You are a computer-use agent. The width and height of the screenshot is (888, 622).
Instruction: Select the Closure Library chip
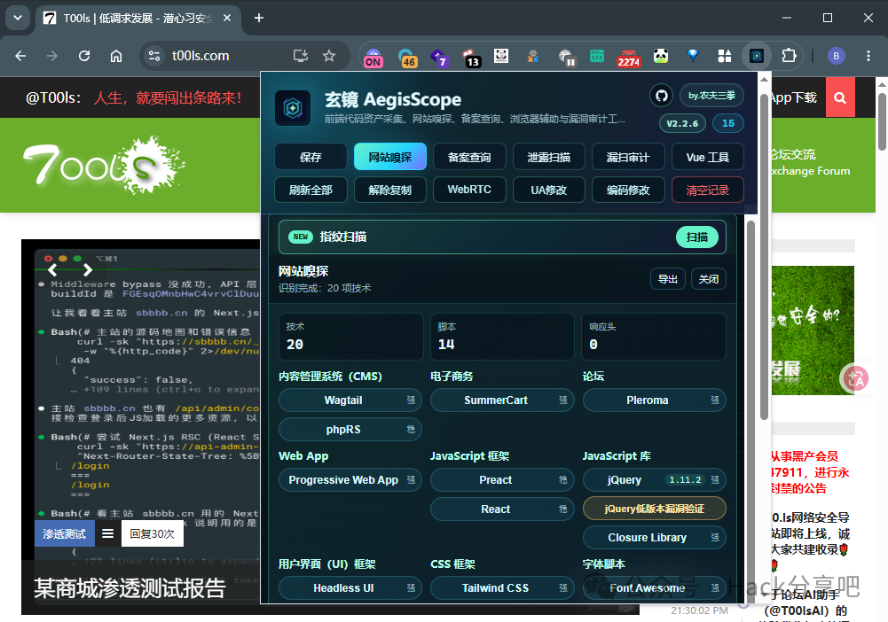pos(654,537)
